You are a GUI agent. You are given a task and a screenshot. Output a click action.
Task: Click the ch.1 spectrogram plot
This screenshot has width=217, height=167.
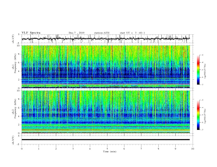pos(106,67)
